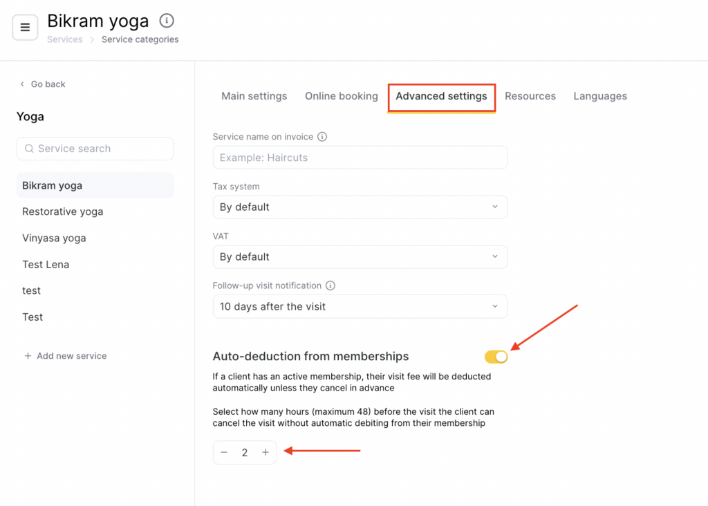Open the hamburger menu
This screenshot has width=708, height=506.
coord(25,28)
